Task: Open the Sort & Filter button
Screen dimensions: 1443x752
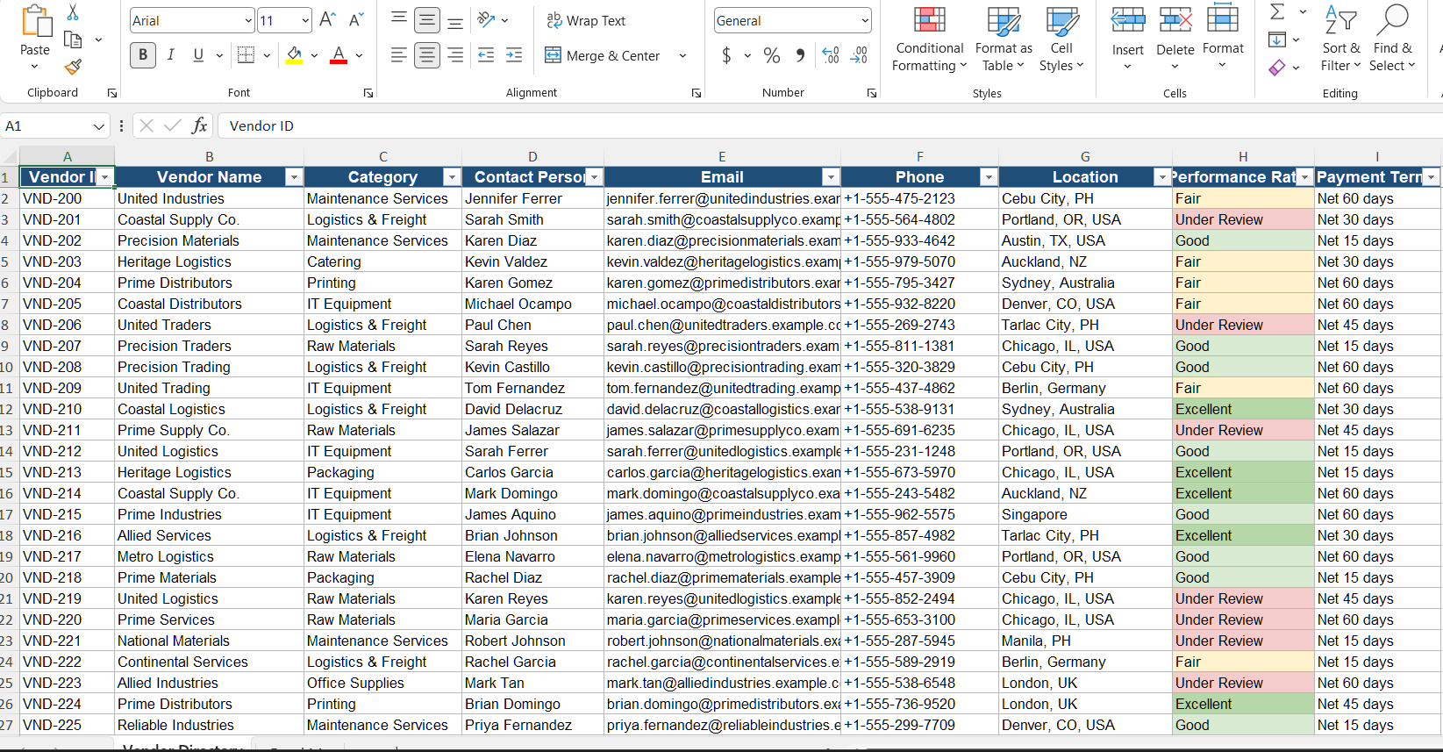Action: (1340, 39)
